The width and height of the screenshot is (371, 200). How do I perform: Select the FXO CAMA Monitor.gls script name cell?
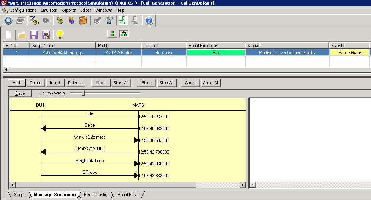click(x=63, y=53)
